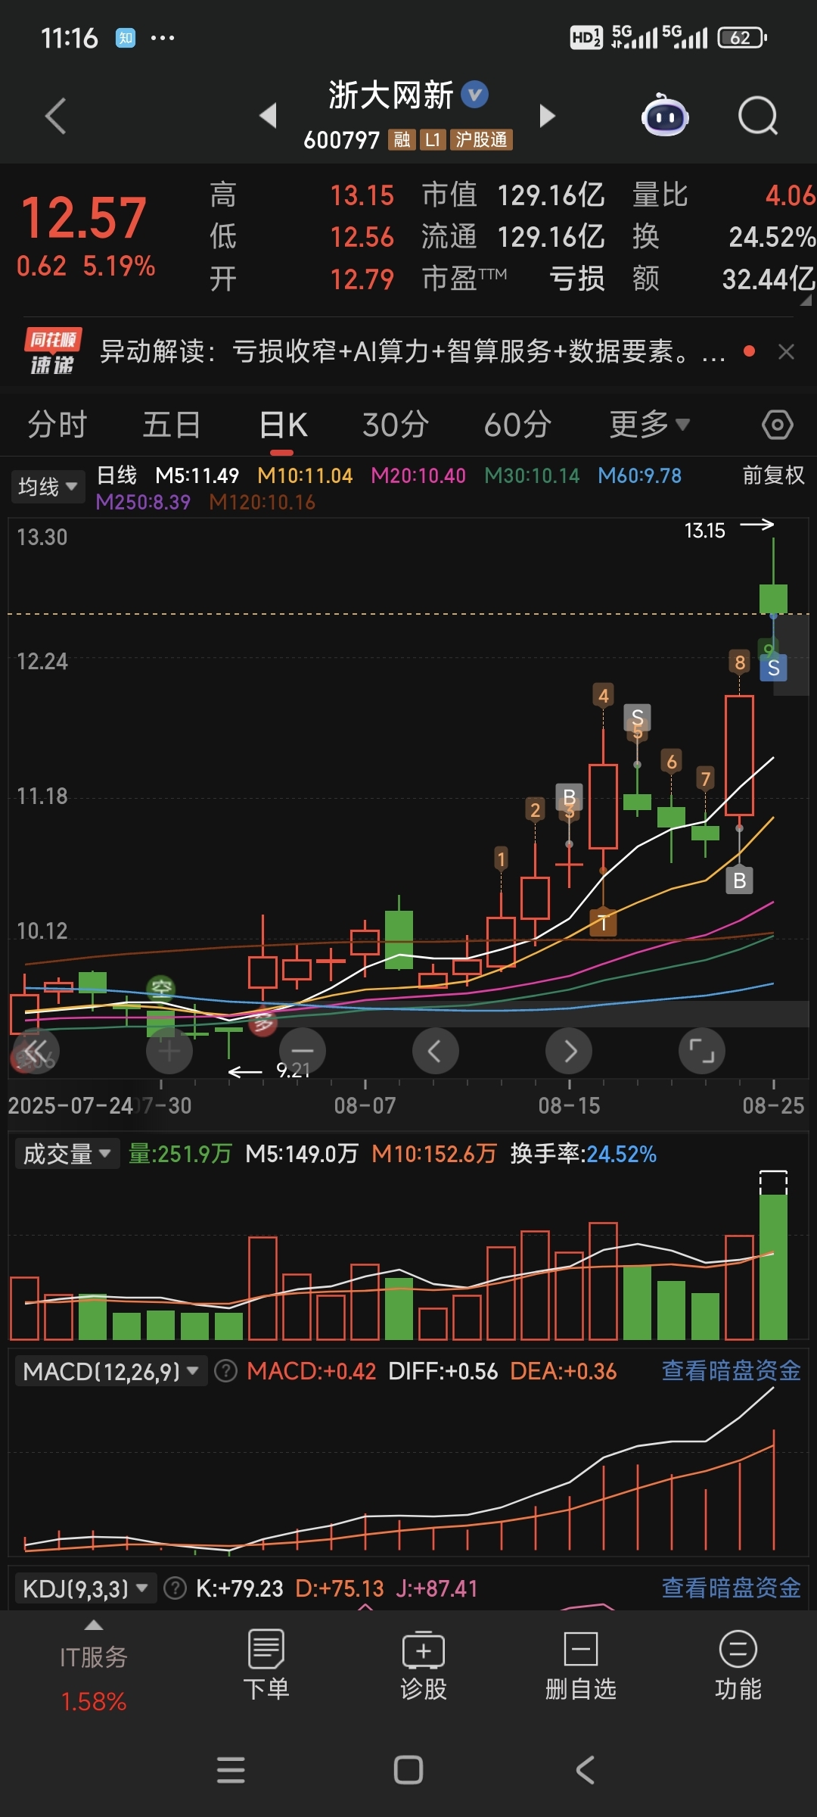817x1817 pixels.
Task: Open 诊股 stock diagnosis
Action: click(x=424, y=1666)
